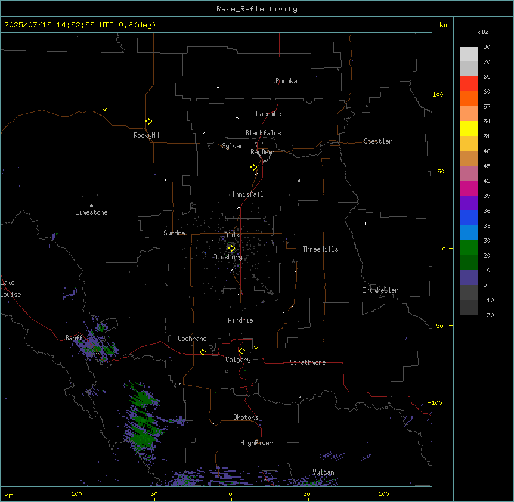Click the Strathmore label
The width and height of the screenshot is (514, 502).
coord(308,362)
